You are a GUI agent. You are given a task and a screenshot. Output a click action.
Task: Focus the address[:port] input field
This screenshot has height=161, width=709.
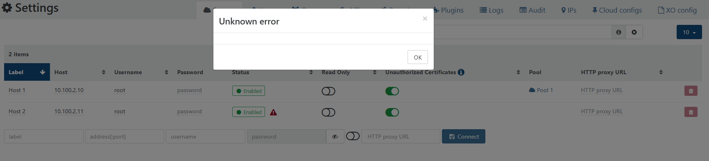(x=125, y=137)
